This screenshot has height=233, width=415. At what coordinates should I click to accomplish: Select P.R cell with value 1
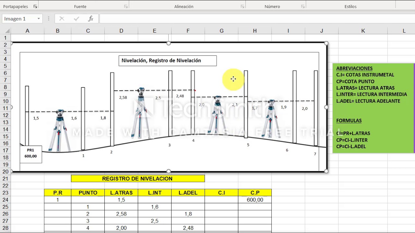58,200
